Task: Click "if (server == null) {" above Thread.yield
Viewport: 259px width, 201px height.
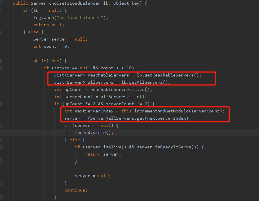Action: [x=91, y=125]
